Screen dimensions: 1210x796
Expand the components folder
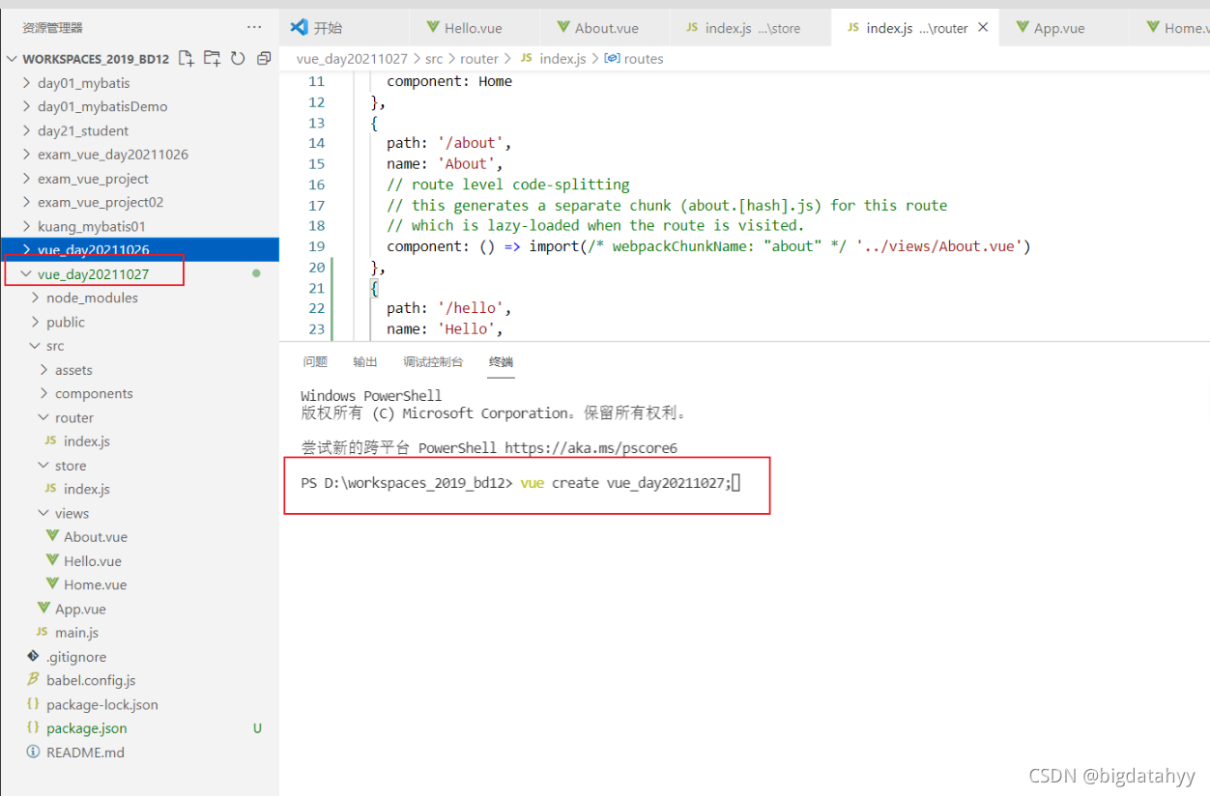[x=44, y=393]
